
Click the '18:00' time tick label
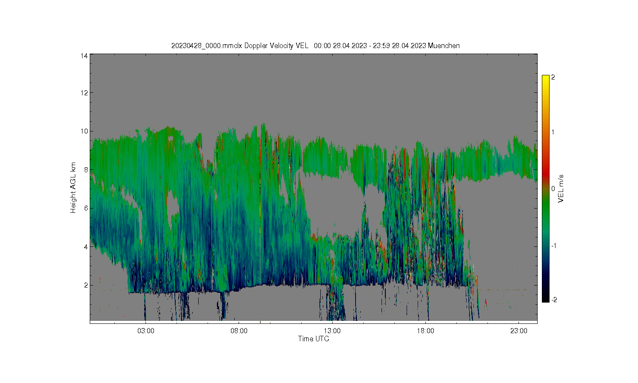pyautogui.click(x=425, y=331)
